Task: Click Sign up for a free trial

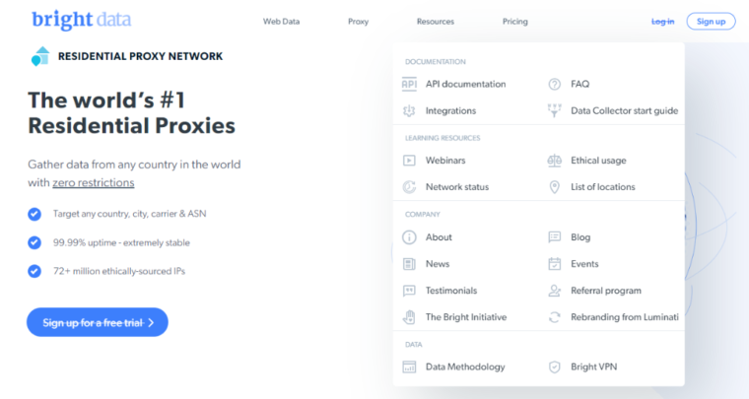Action: point(98,322)
